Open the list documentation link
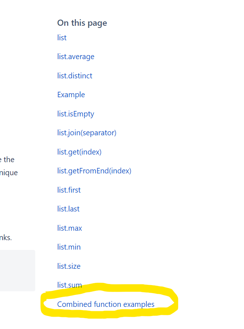The image size is (244, 329). [62, 38]
